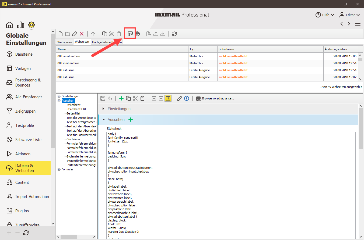Click the clipboard paste icon in top toolbar
This screenshot has height=240, width=364.
pyautogui.click(x=119, y=34)
